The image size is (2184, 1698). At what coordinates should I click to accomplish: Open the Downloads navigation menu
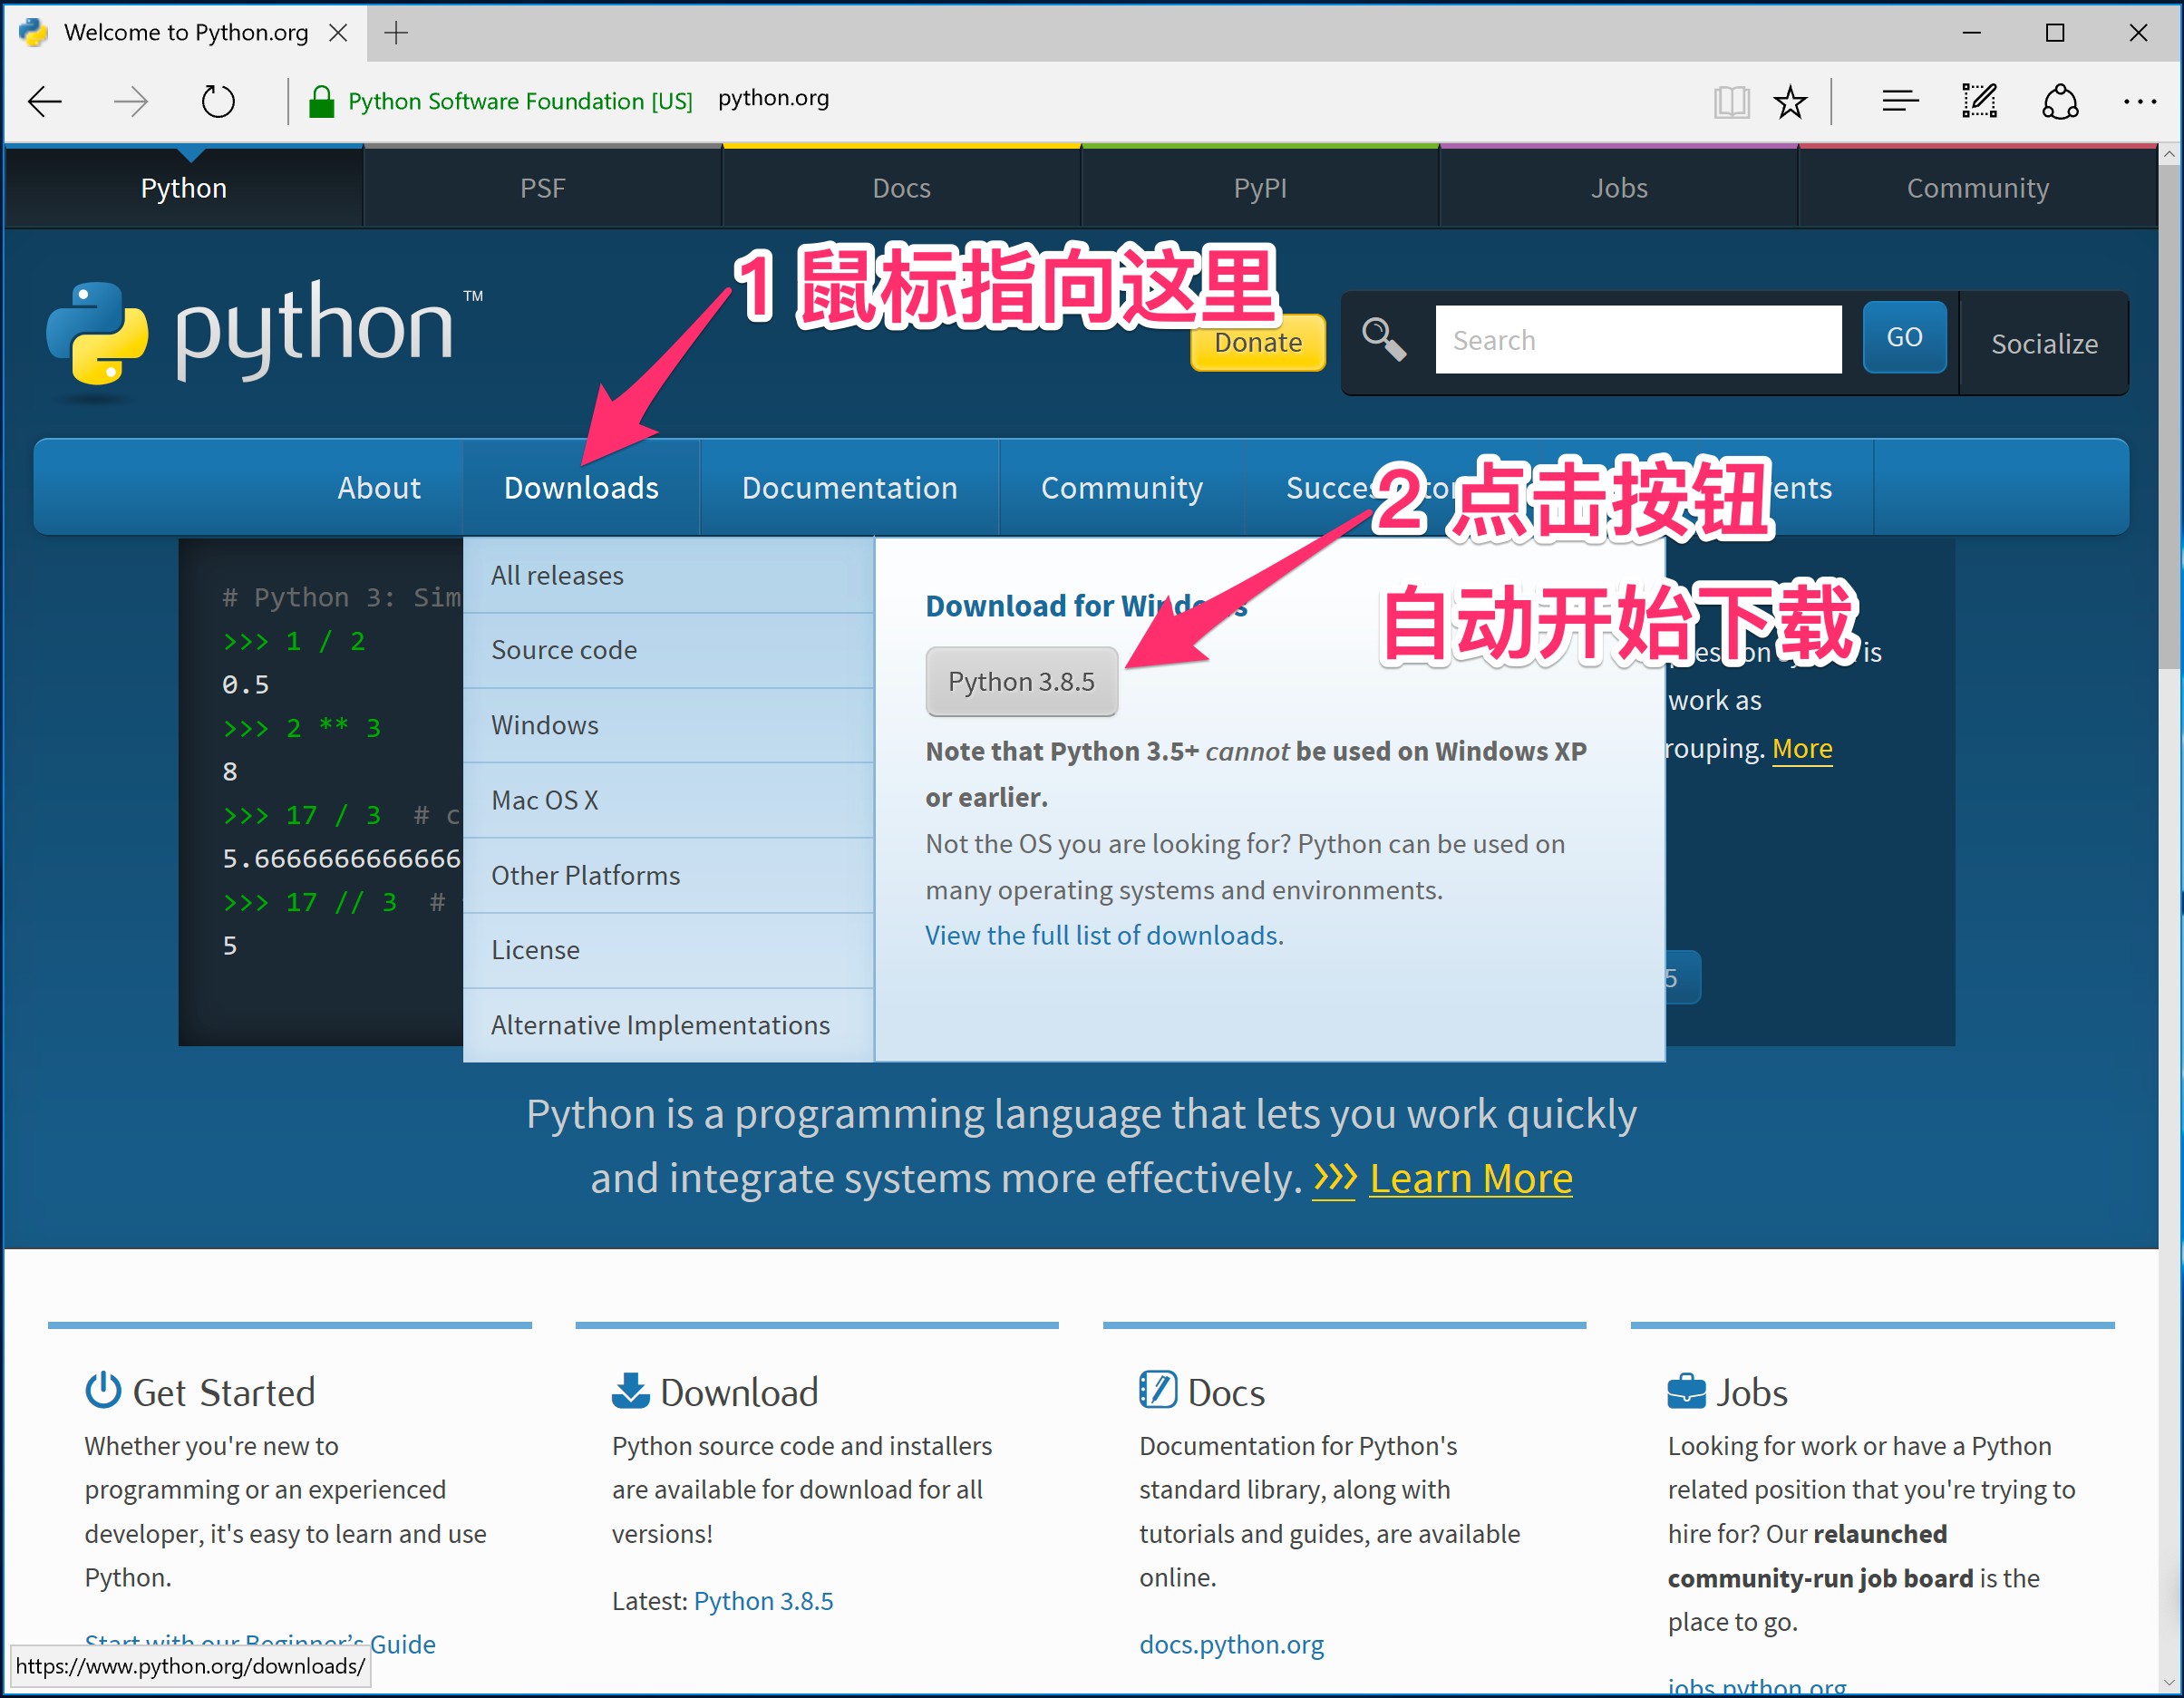tap(581, 488)
